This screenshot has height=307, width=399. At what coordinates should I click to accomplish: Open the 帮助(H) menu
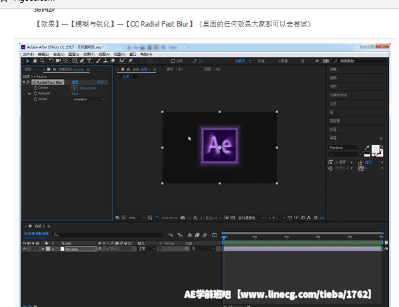click(146, 54)
